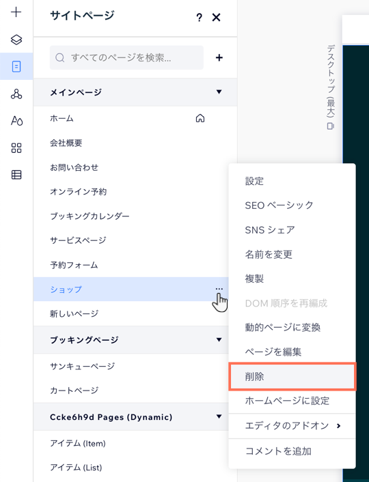
Task: Open the Masters connections icon
Action: 16,94
